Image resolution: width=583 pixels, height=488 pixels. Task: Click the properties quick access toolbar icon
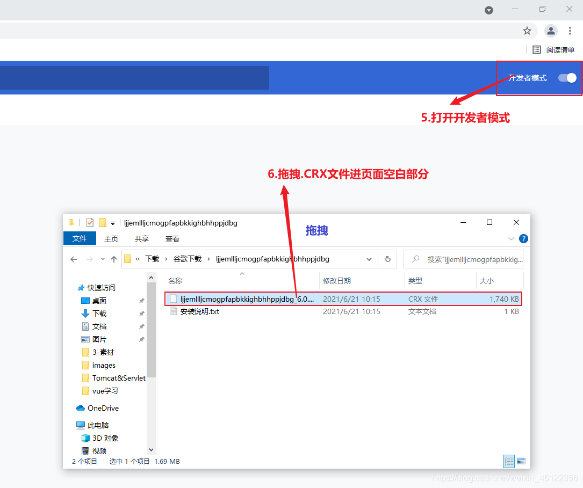click(x=90, y=222)
